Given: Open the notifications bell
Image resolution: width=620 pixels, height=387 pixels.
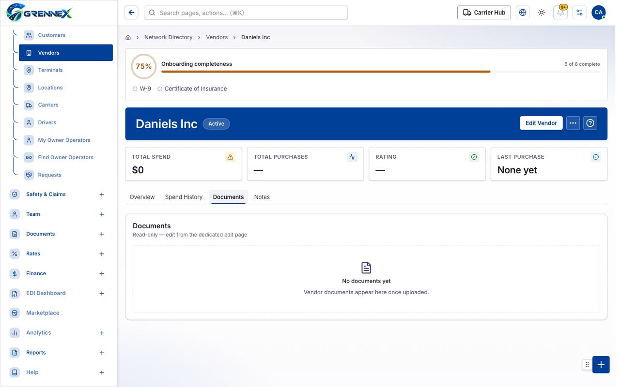Looking at the screenshot, I should [x=560, y=13].
